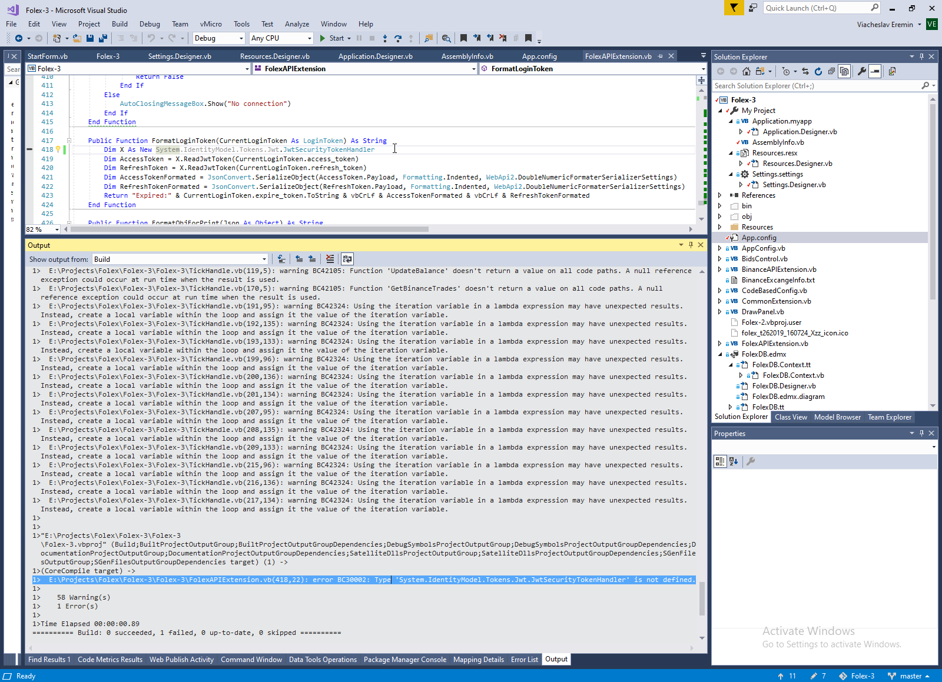
Task: Click the View Class Diagram icon in Solution Explorer
Action: [x=893, y=71]
